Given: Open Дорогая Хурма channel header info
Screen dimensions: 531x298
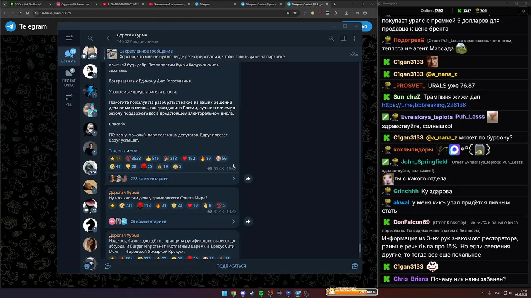Looking at the screenshot, I should [x=137, y=38].
